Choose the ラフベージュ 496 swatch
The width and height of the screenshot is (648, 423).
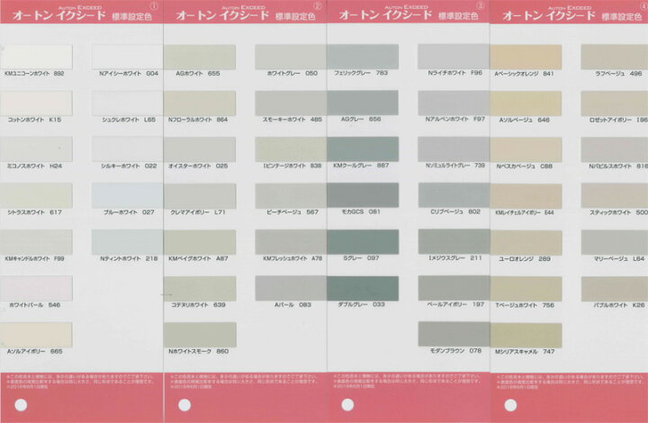pyautogui.click(x=615, y=57)
